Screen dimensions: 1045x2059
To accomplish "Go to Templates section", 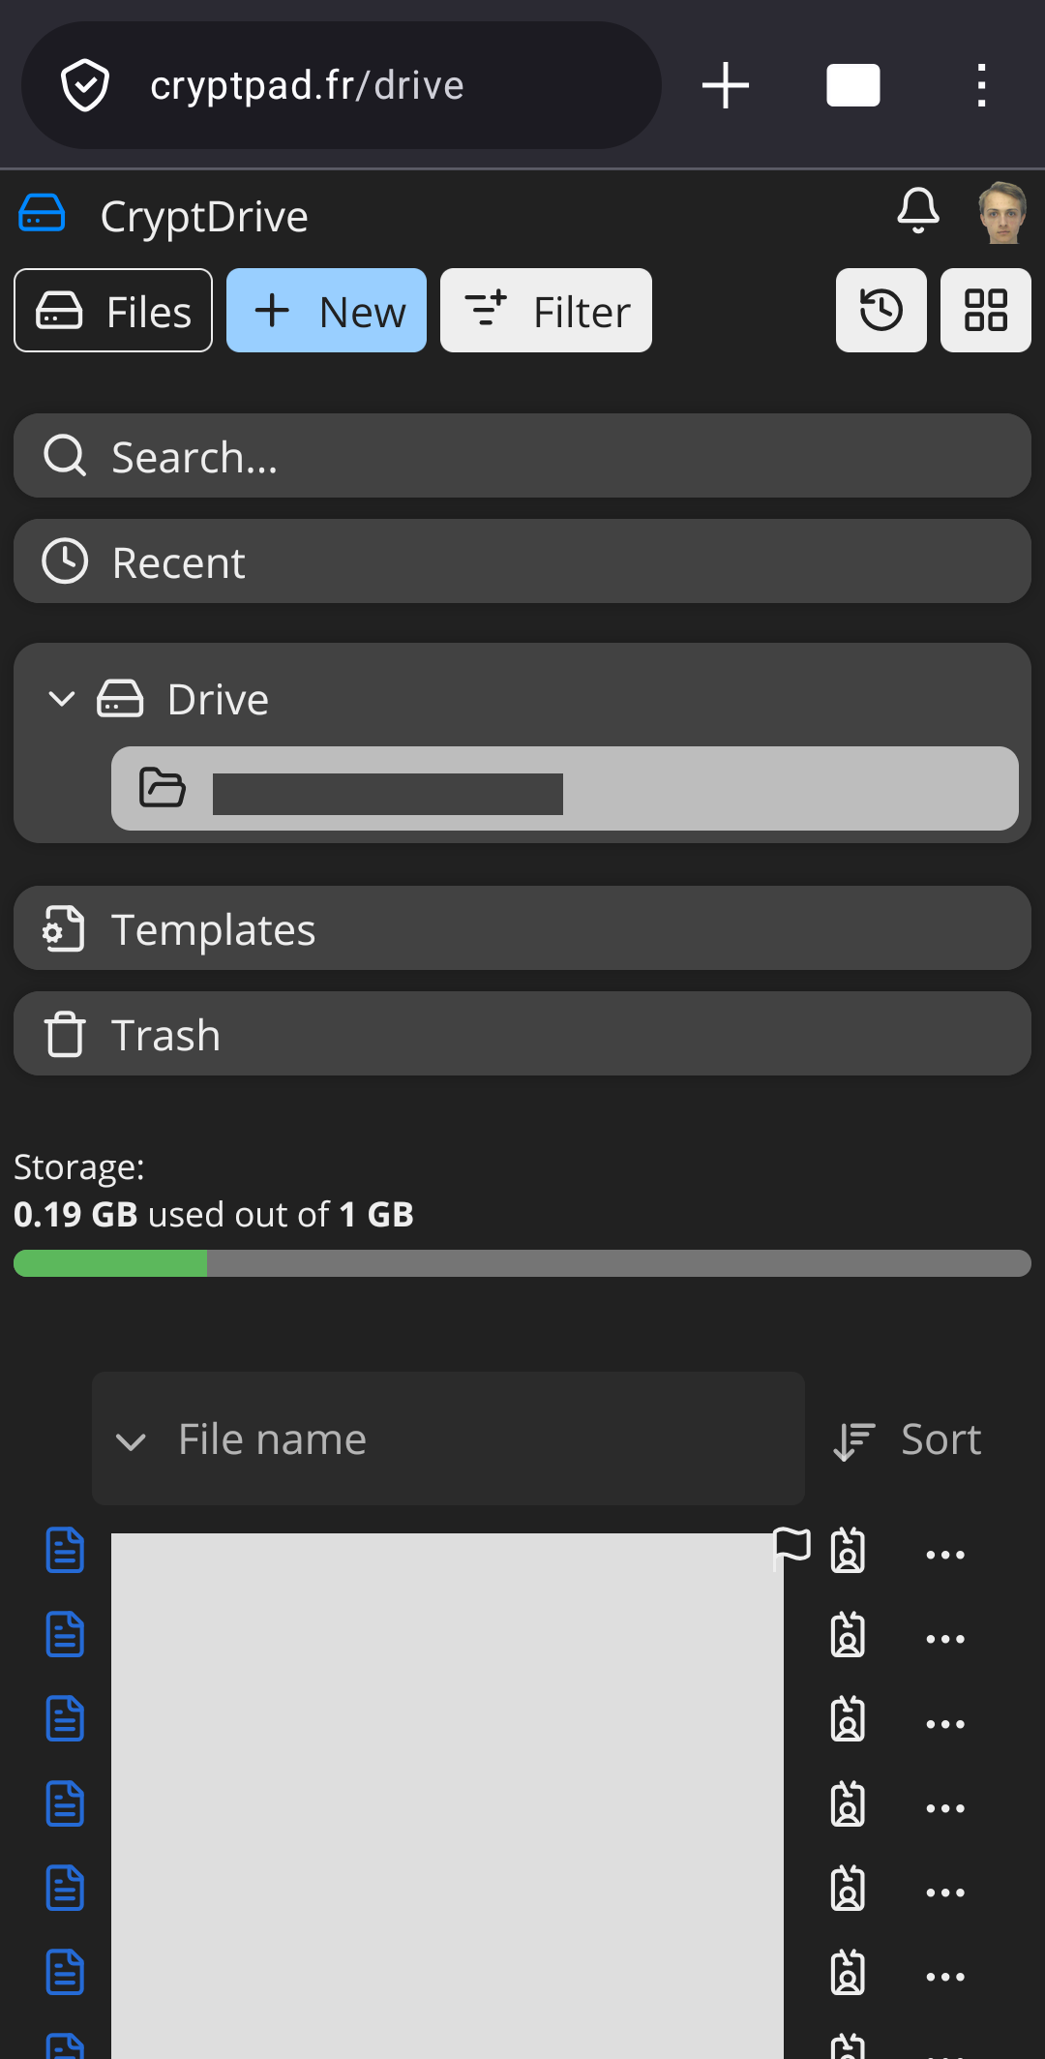I will [x=522, y=928].
